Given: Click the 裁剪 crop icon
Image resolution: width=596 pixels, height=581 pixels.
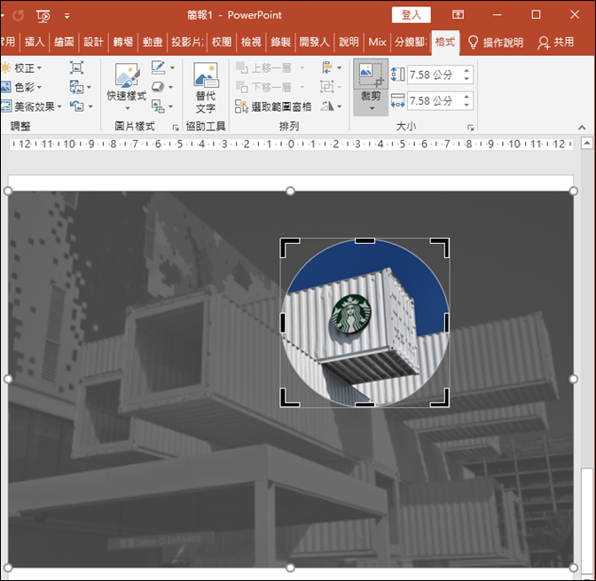Looking at the screenshot, I should (371, 75).
